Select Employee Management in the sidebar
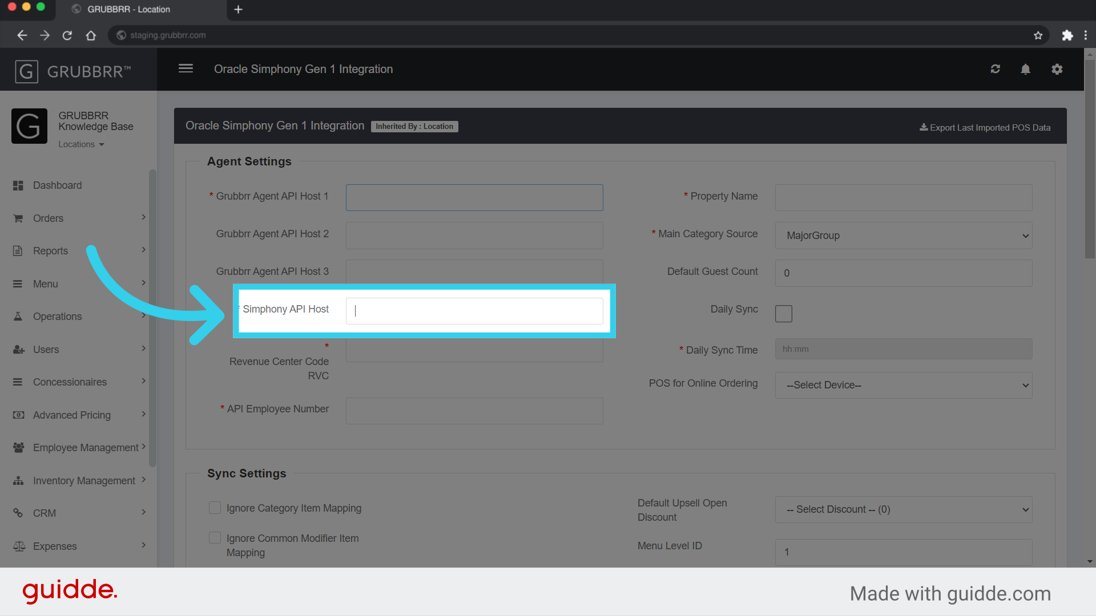The height and width of the screenshot is (616, 1096). pos(86,448)
